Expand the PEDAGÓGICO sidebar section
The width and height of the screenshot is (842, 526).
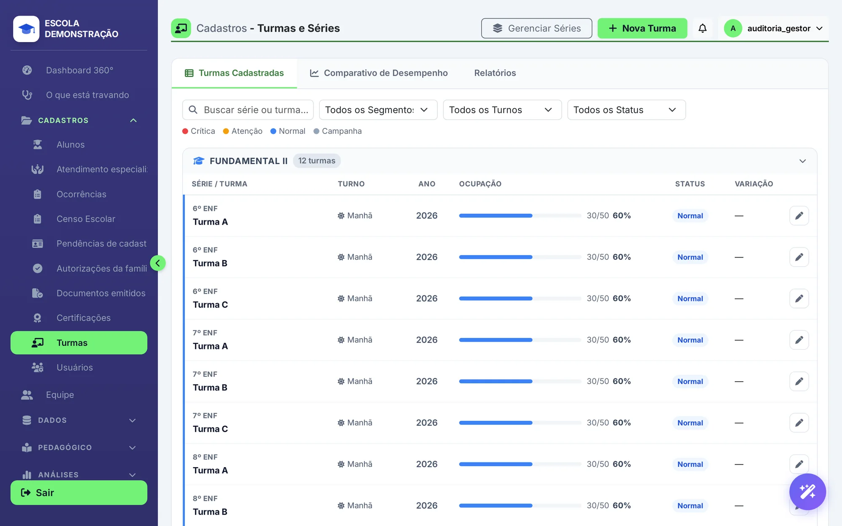pyautogui.click(x=79, y=448)
